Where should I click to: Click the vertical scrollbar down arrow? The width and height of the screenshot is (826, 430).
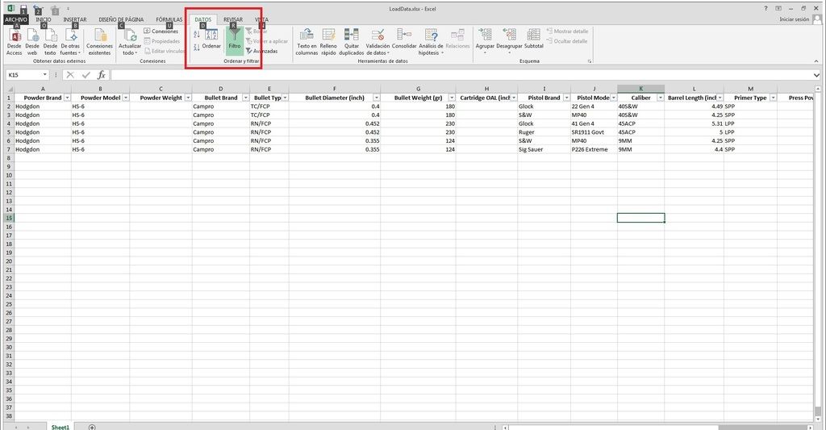pyautogui.click(x=817, y=418)
